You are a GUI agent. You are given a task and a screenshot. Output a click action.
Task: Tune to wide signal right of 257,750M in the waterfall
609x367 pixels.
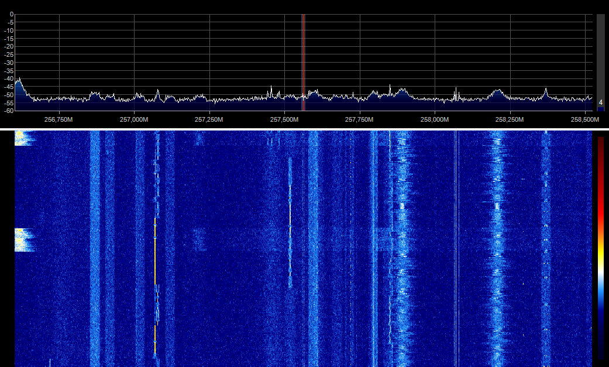(402, 249)
